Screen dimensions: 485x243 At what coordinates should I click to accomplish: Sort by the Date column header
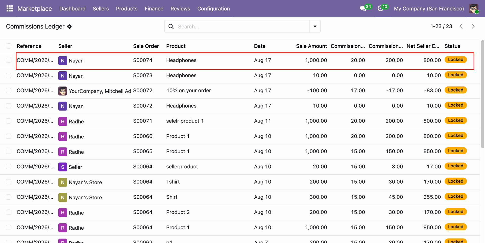[x=260, y=46]
